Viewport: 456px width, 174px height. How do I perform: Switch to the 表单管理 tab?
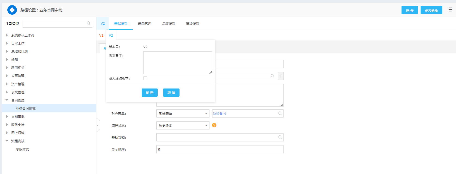145,24
